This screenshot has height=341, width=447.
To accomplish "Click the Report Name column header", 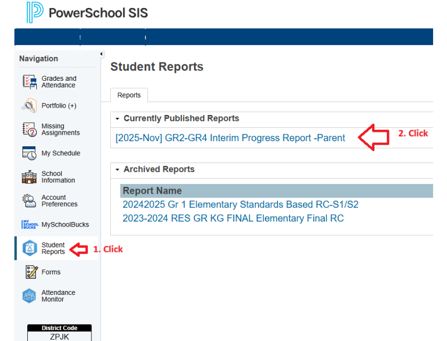I will 152,191.
